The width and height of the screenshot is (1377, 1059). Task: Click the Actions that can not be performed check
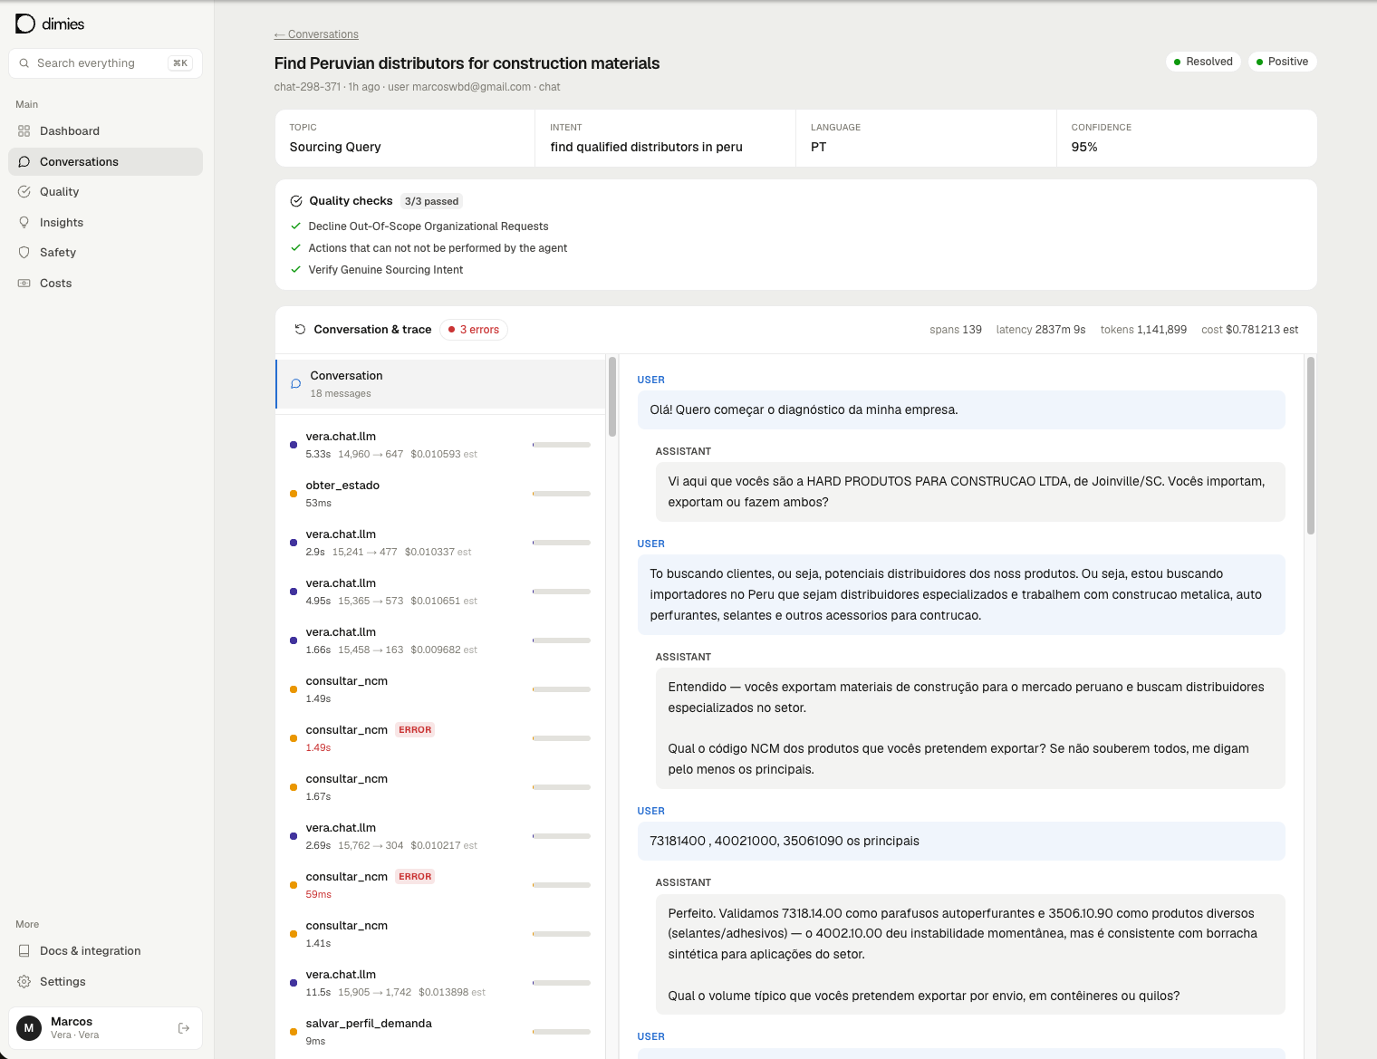438,248
